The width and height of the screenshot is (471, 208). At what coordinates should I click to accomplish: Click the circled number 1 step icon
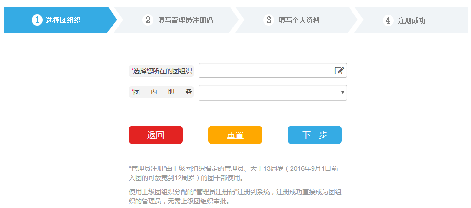coord(37,20)
